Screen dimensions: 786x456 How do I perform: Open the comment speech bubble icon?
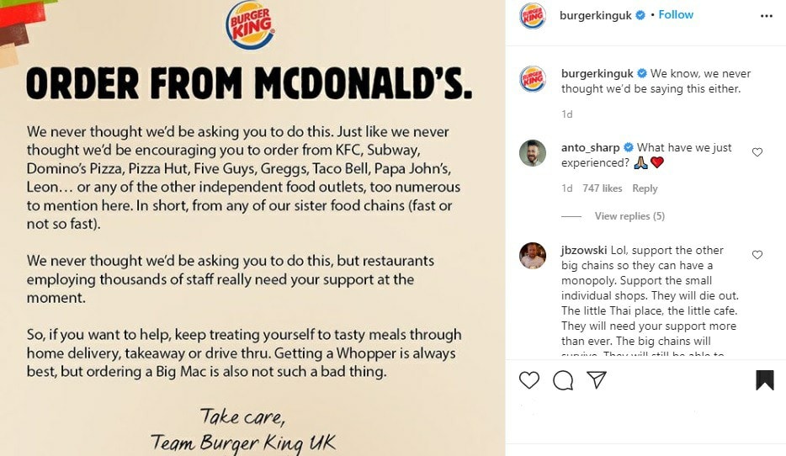pyautogui.click(x=563, y=380)
